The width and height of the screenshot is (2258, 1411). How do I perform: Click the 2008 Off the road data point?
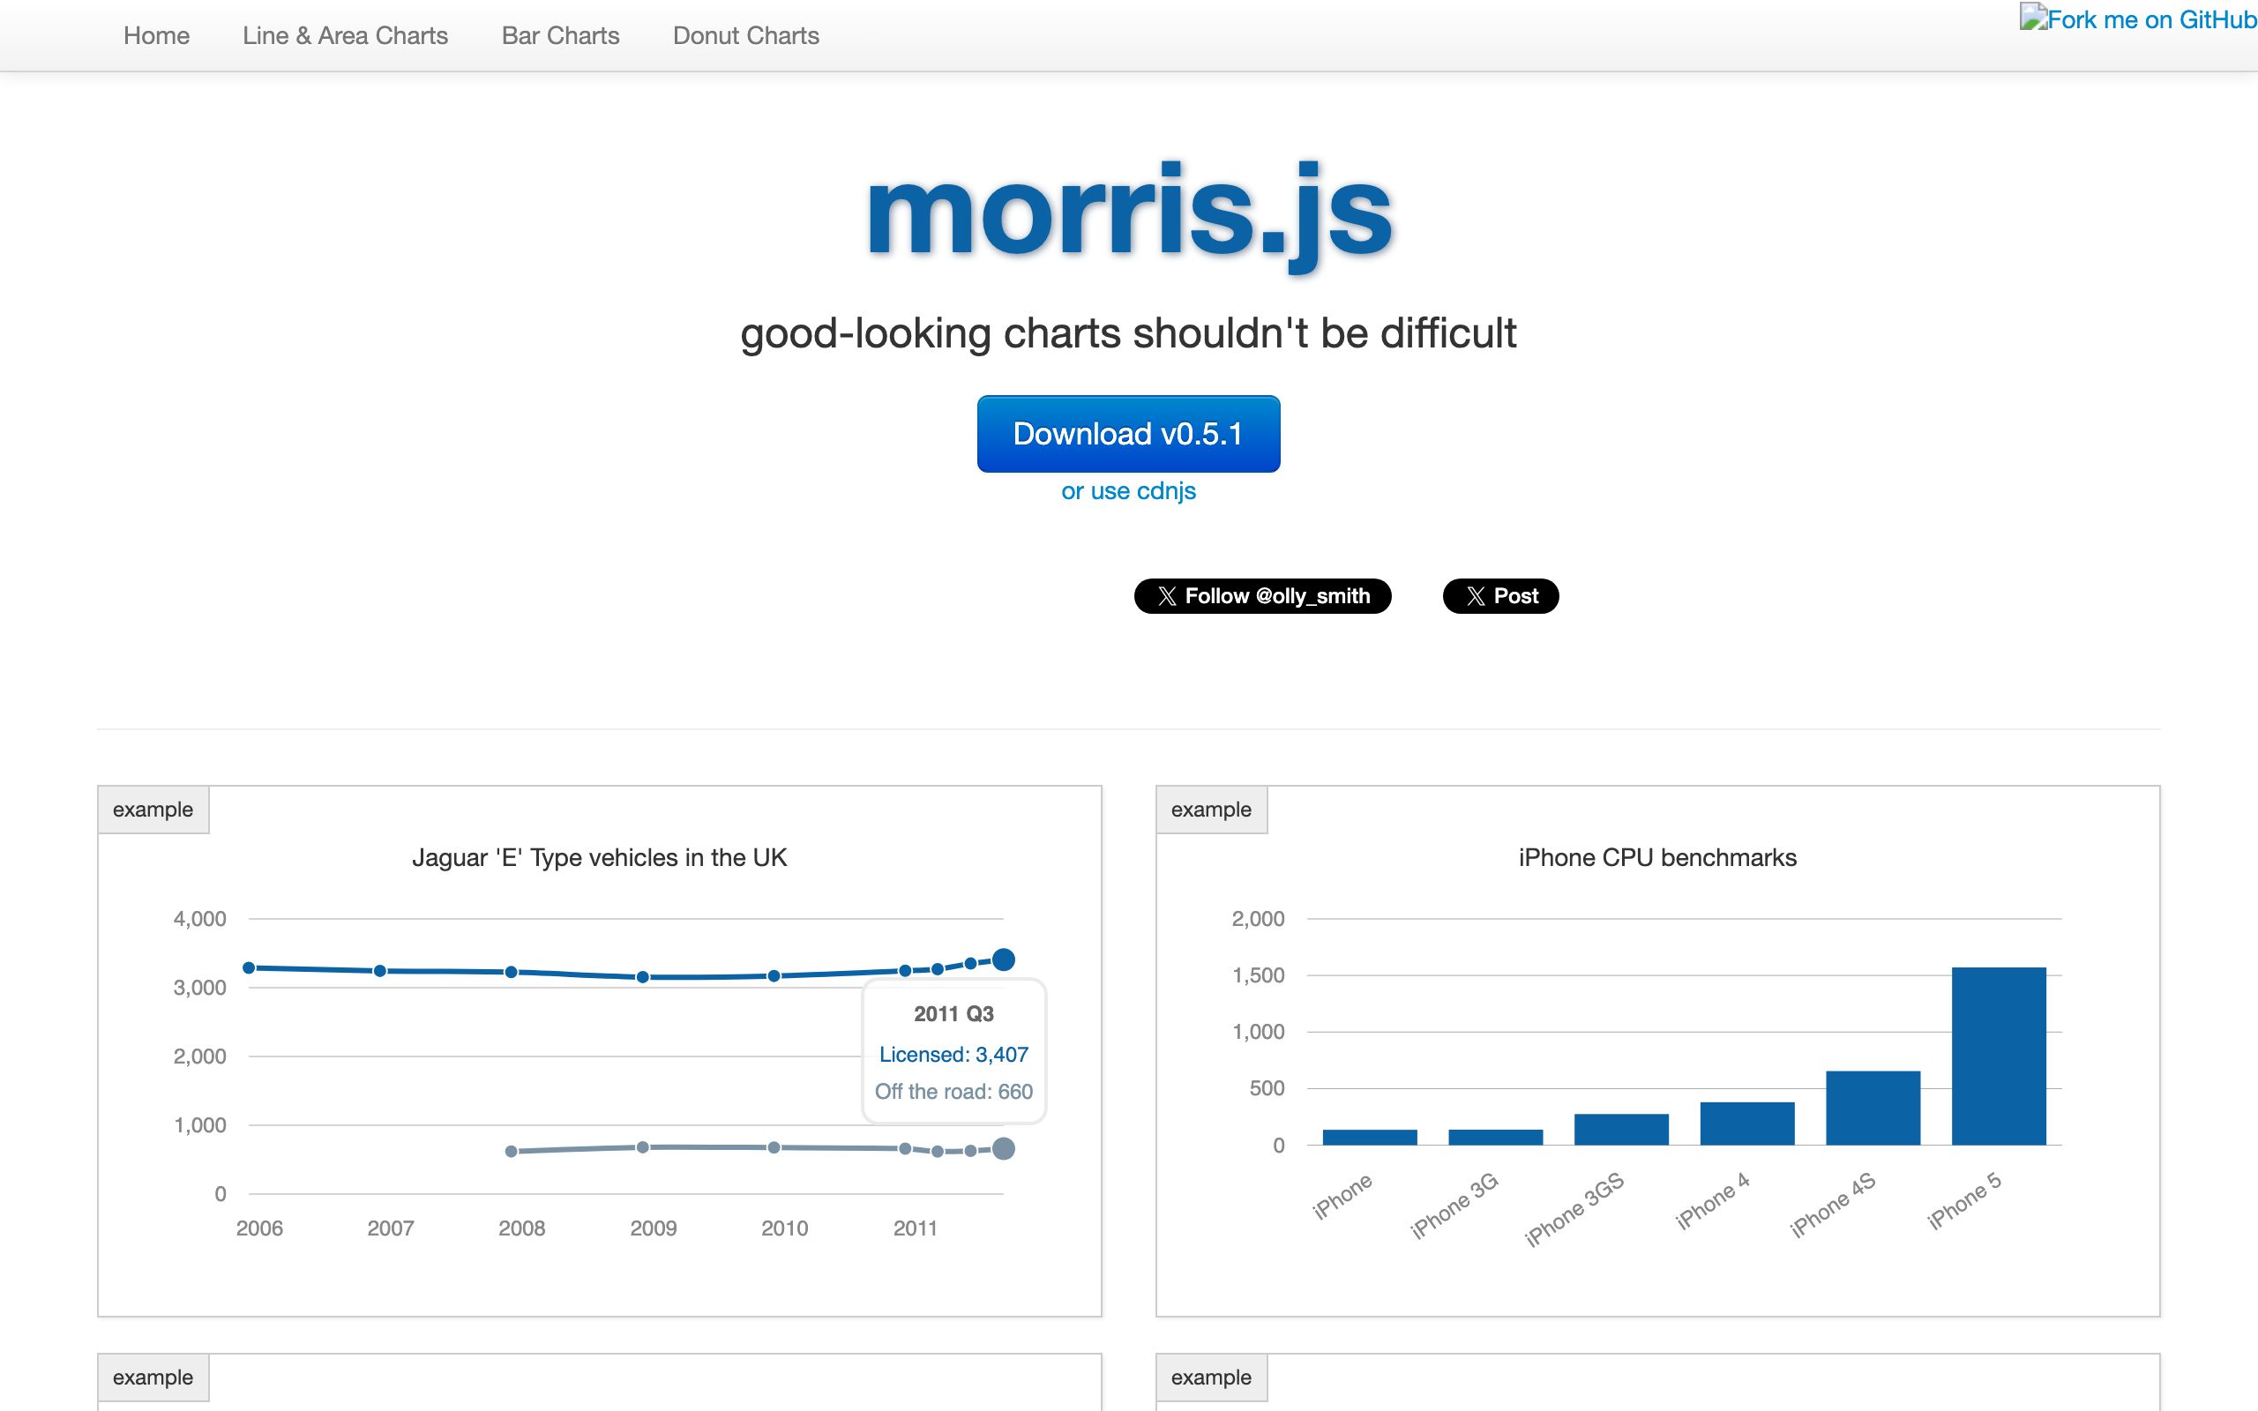(x=512, y=1152)
